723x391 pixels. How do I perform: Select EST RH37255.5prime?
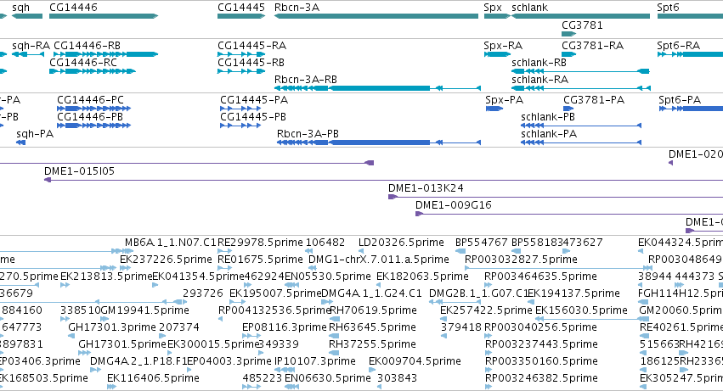coord(373,344)
